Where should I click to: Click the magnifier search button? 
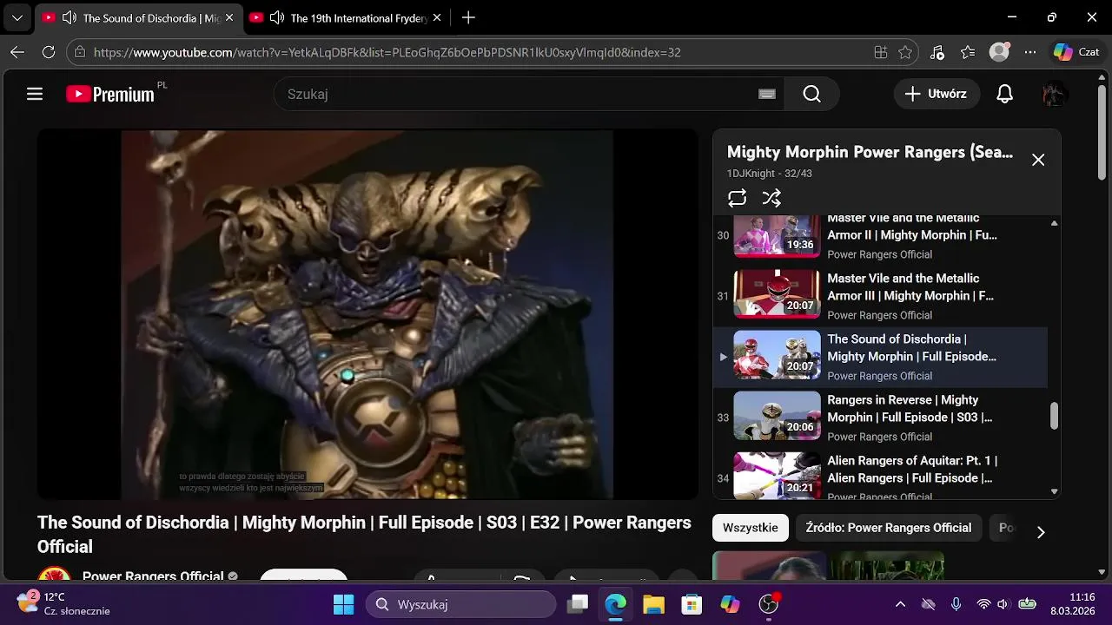click(x=811, y=94)
